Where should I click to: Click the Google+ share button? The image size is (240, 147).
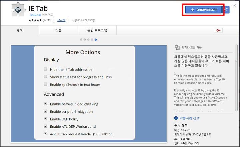[219, 30]
